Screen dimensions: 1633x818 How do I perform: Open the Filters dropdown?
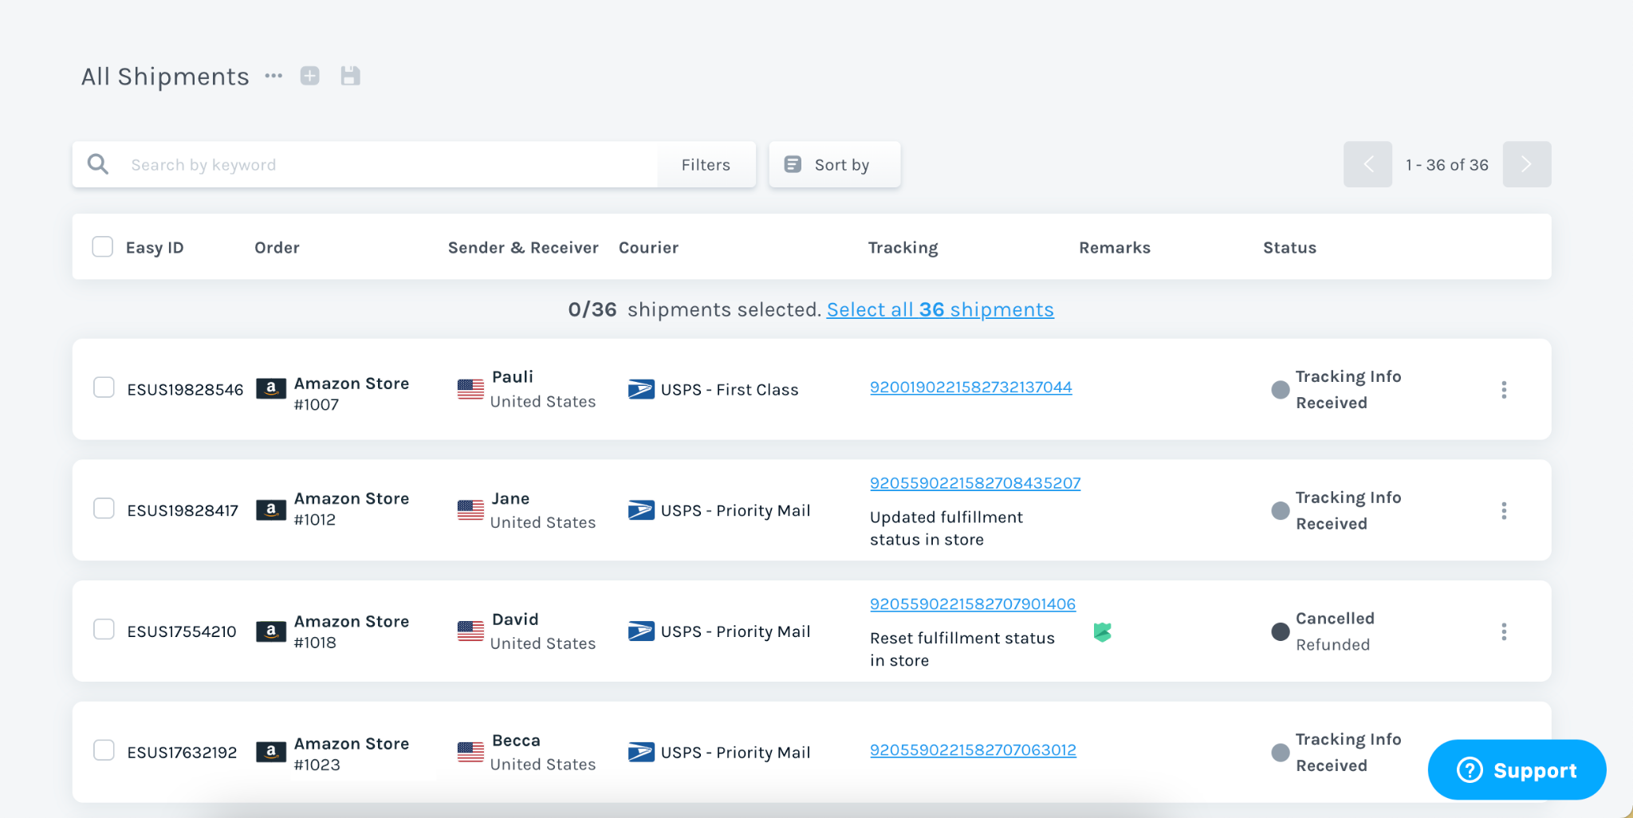[x=706, y=164]
